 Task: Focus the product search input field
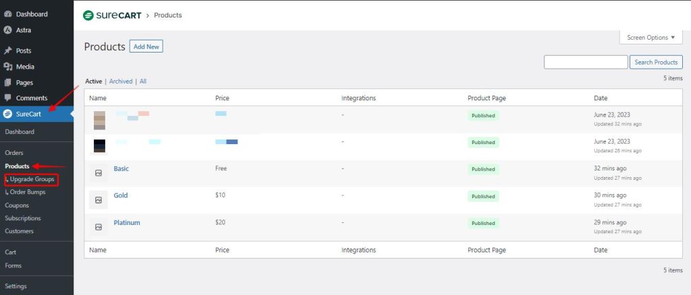tap(585, 62)
